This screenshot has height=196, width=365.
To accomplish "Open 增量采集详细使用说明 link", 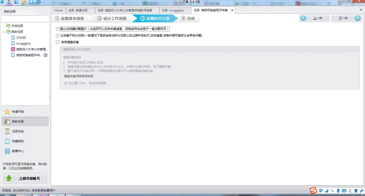I will click(79, 76).
